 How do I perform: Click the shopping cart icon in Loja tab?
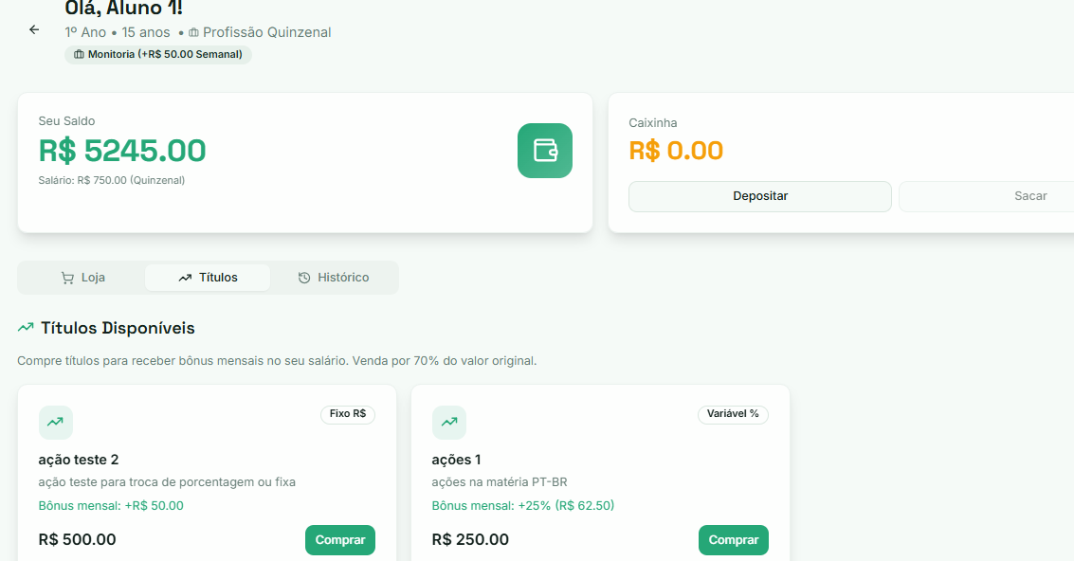point(67,278)
